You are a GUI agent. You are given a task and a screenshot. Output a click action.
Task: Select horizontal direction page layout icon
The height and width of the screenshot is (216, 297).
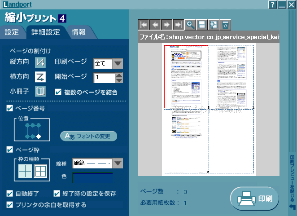click(x=40, y=77)
